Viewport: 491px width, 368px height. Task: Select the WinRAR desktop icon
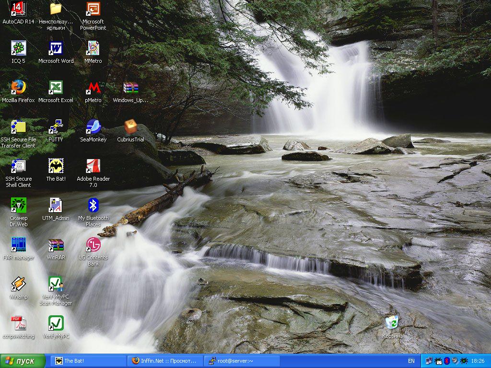[56, 249]
